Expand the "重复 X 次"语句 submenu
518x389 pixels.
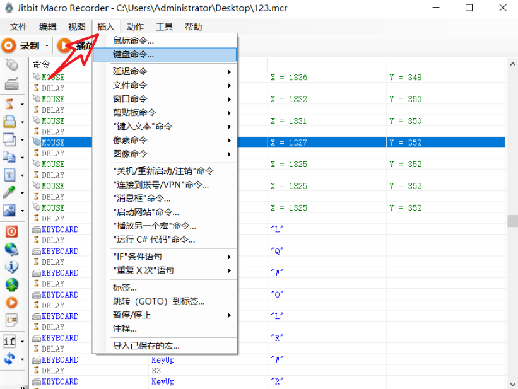[x=165, y=270]
